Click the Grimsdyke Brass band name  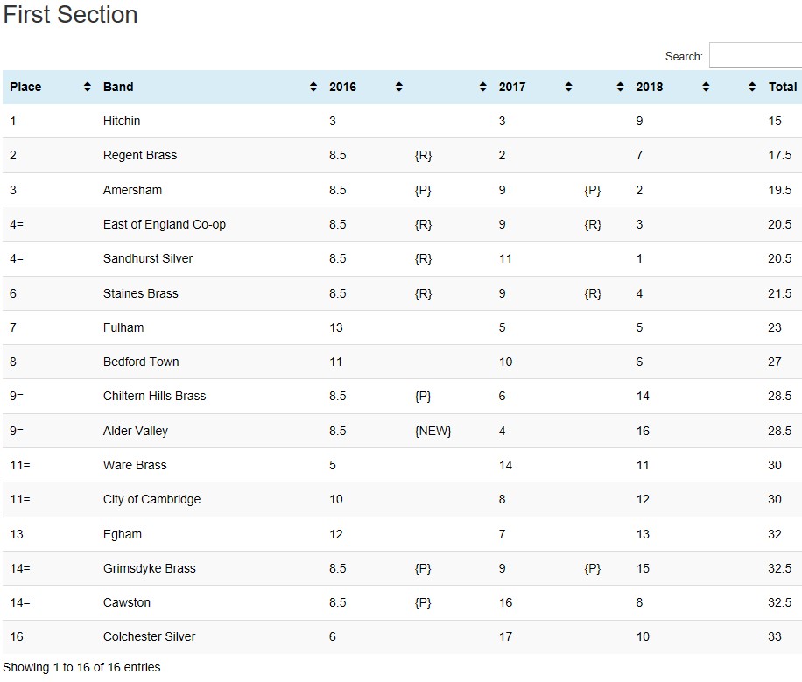(149, 568)
